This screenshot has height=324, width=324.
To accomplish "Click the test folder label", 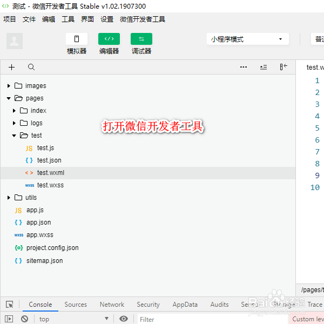I will pos(36,136).
